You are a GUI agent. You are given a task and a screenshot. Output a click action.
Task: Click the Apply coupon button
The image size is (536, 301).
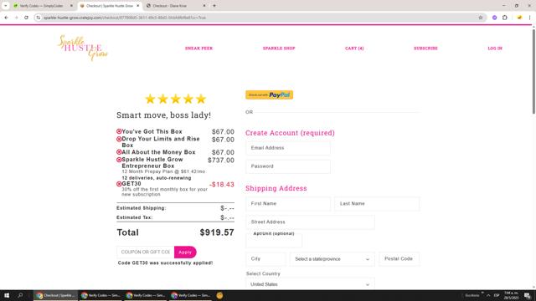[x=185, y=253]
